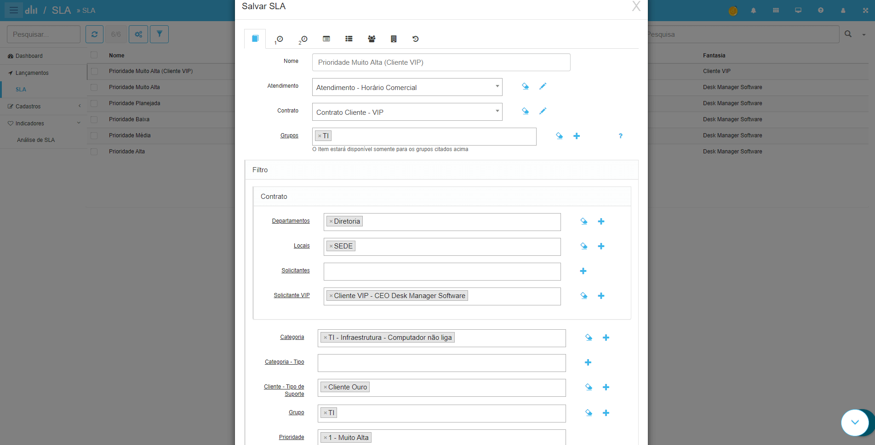This screenshot has width=875, height=445.
Task: Open the filter funnel in the toolbar
Action: tap(159, 34)
